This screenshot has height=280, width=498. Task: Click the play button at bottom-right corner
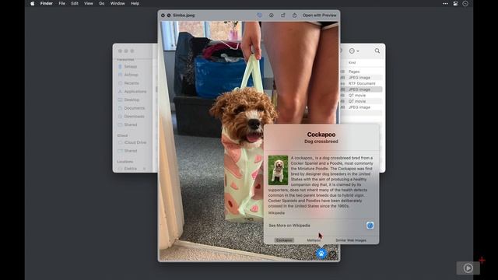(468, 268)
